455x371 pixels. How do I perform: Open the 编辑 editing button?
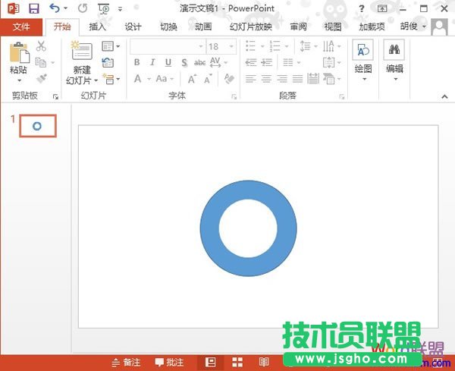394,61
